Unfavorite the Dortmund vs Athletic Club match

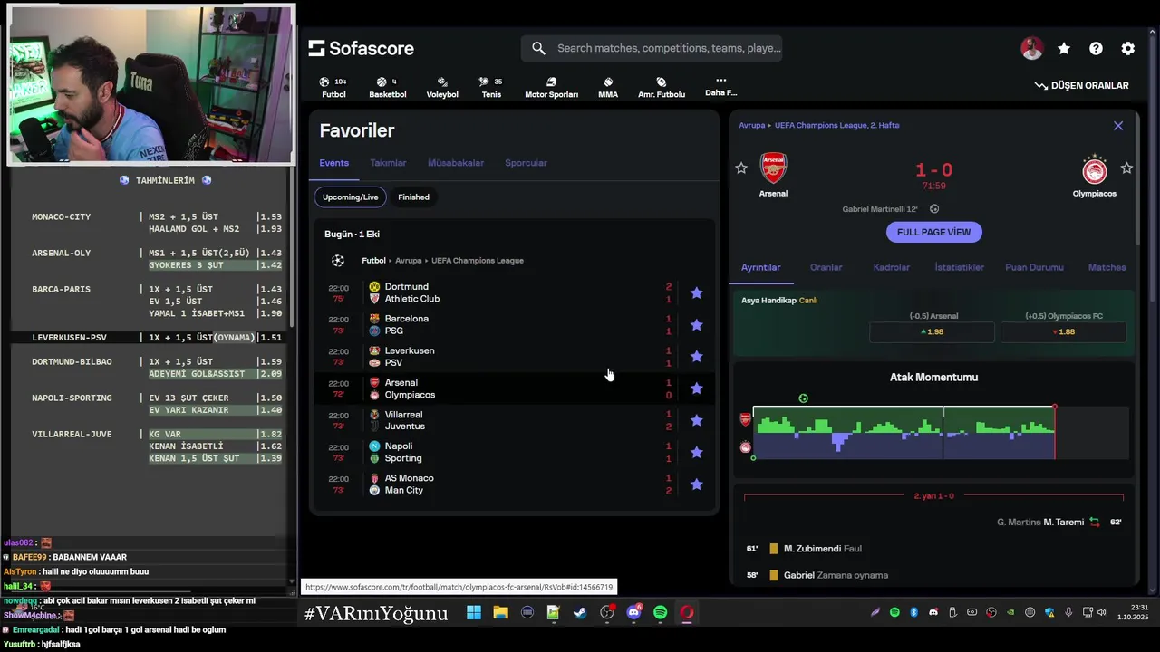[696, 292]
